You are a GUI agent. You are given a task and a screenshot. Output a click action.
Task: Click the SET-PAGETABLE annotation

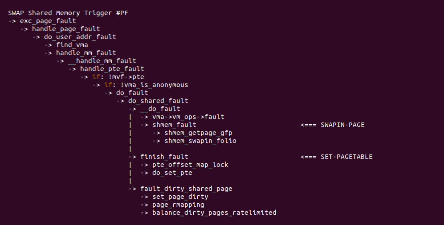tap(346, 157)
